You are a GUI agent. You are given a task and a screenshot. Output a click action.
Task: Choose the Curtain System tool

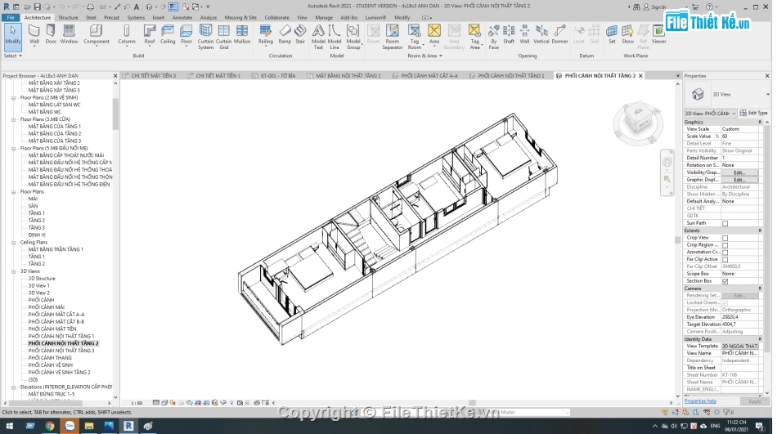coord(205,37)
